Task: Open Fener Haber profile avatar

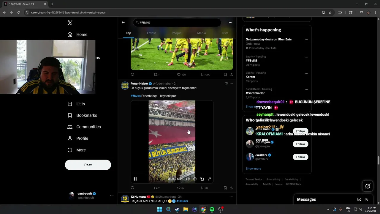Action: pos(125,86)
